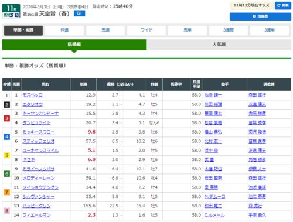Open jockey link M.デムーロ

point(214,197)
